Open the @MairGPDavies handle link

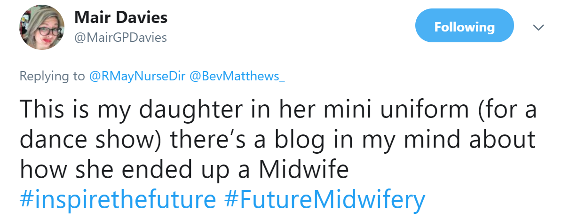pyautogui.click(x=120, y=38)
